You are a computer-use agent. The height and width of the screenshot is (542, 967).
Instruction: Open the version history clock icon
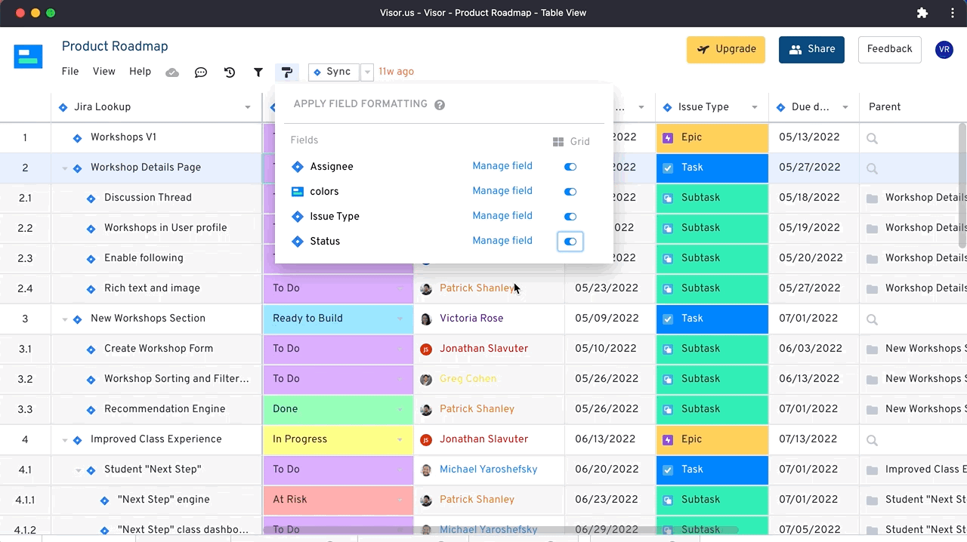point(230,72)
